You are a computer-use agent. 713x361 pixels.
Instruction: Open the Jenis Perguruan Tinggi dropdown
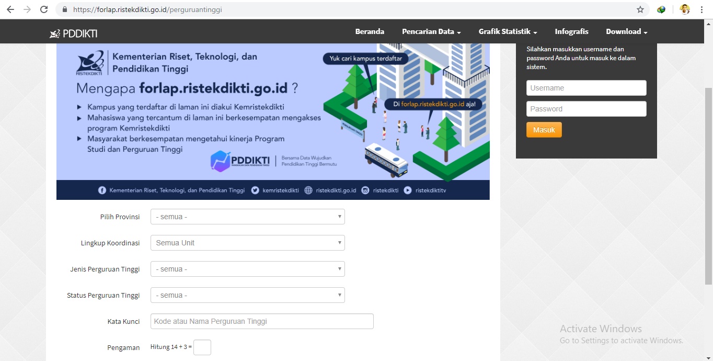[x=248, y=269]
